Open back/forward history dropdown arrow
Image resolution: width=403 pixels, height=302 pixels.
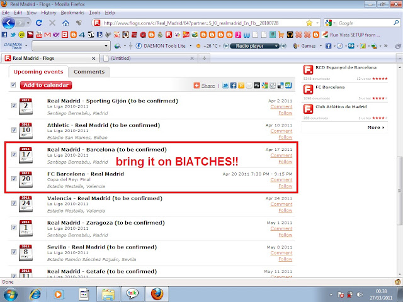pos(28,23)
